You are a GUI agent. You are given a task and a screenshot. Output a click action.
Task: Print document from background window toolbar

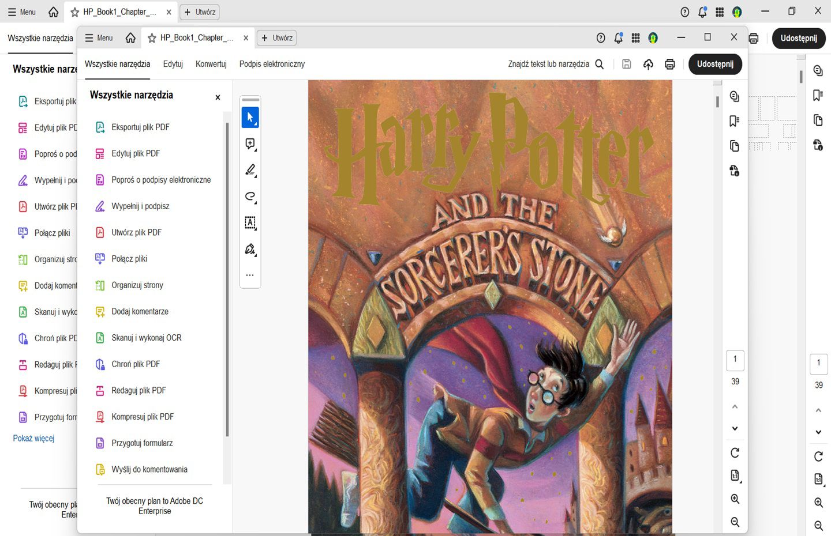754,38
